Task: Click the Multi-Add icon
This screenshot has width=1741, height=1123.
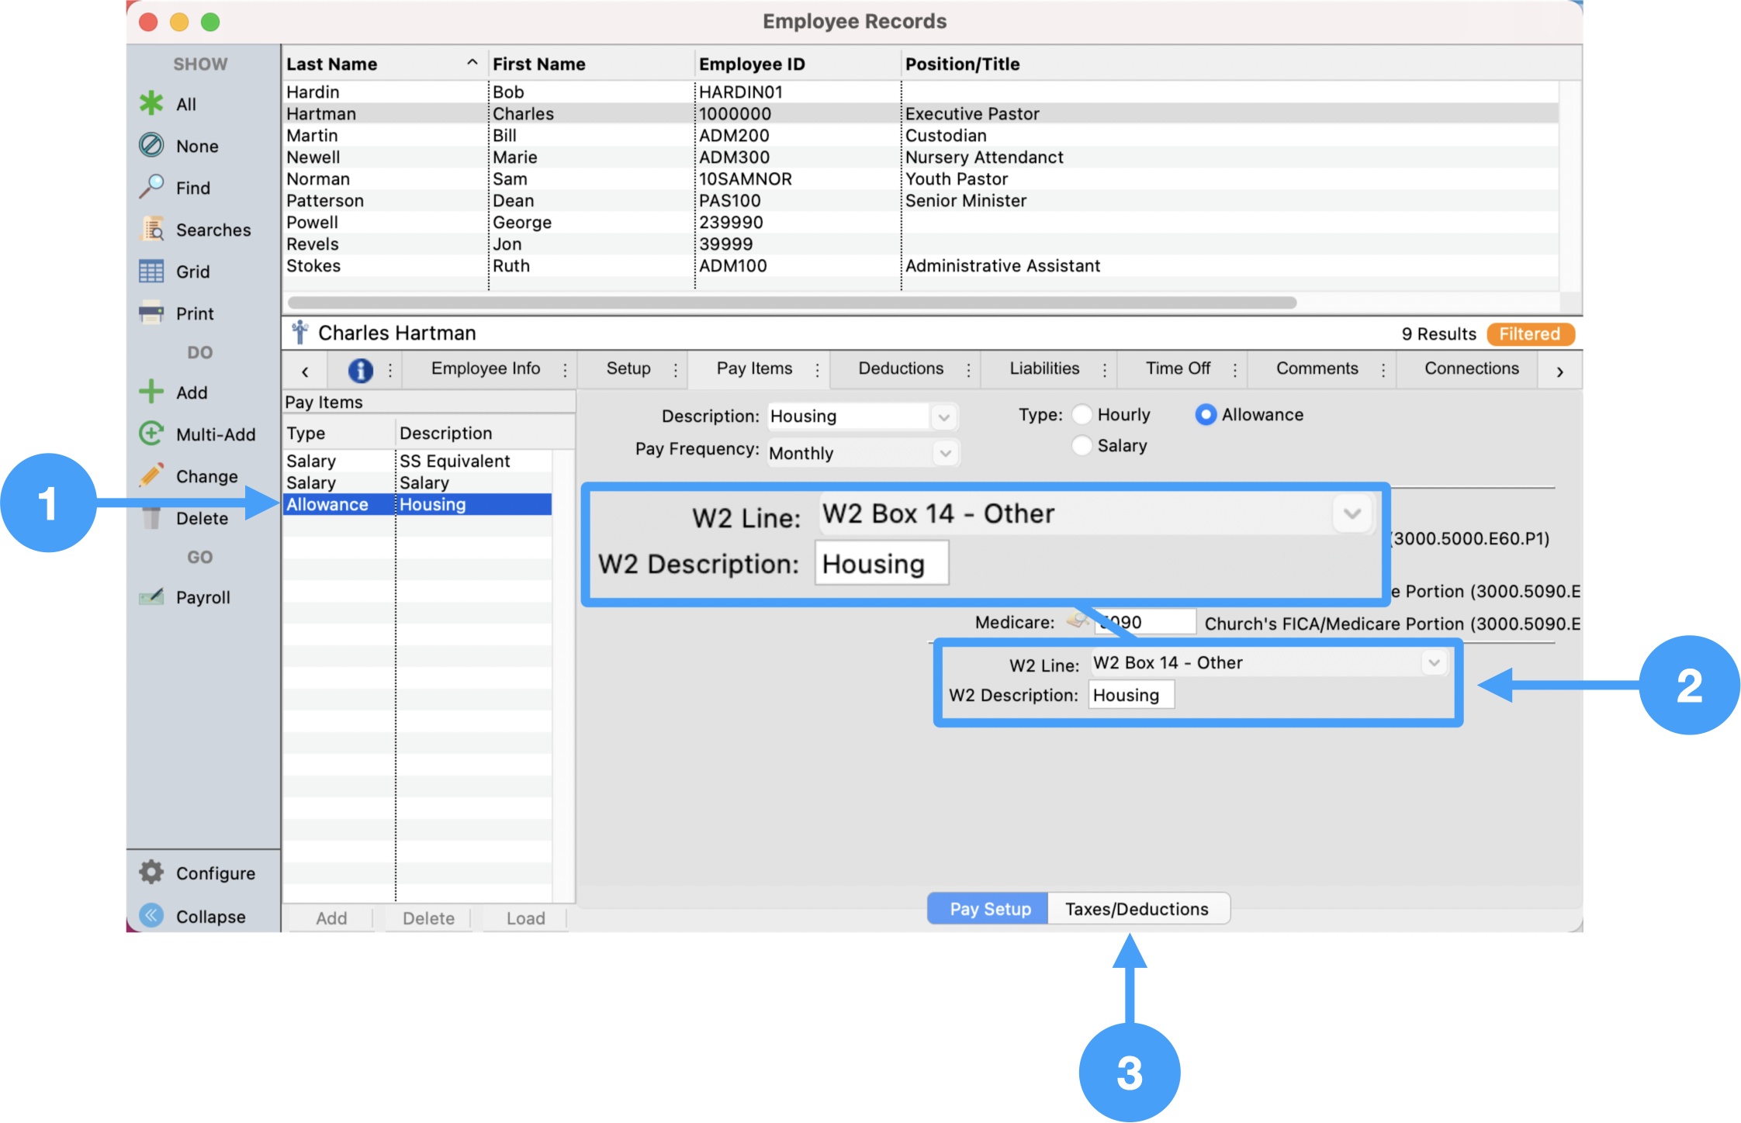Action: tap(151, 434)
